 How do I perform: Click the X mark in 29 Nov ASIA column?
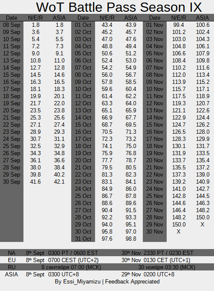[202, 225]
